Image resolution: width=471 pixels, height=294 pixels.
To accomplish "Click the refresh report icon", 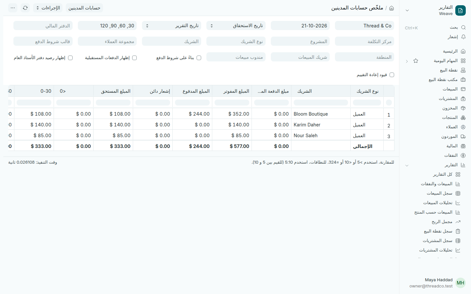I will click(x=25, y=8).
